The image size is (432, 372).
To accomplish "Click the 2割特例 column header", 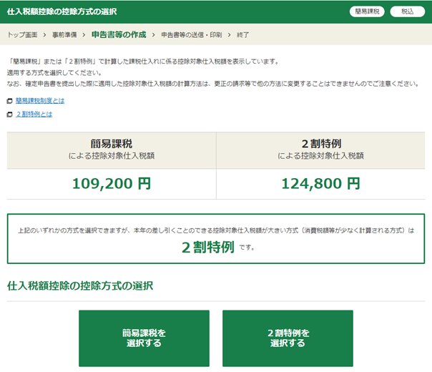I will [x=320, y=150].
